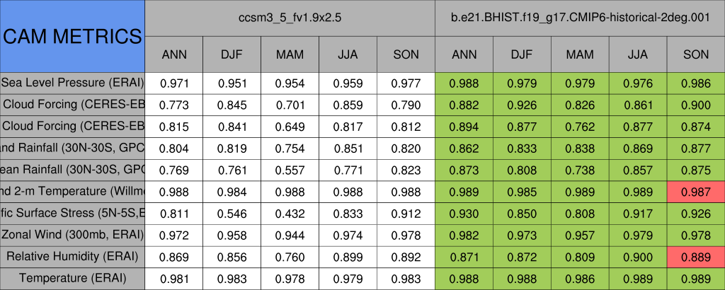
Task: Click the red cell showing 0.889
Action: tap(696, 256)
